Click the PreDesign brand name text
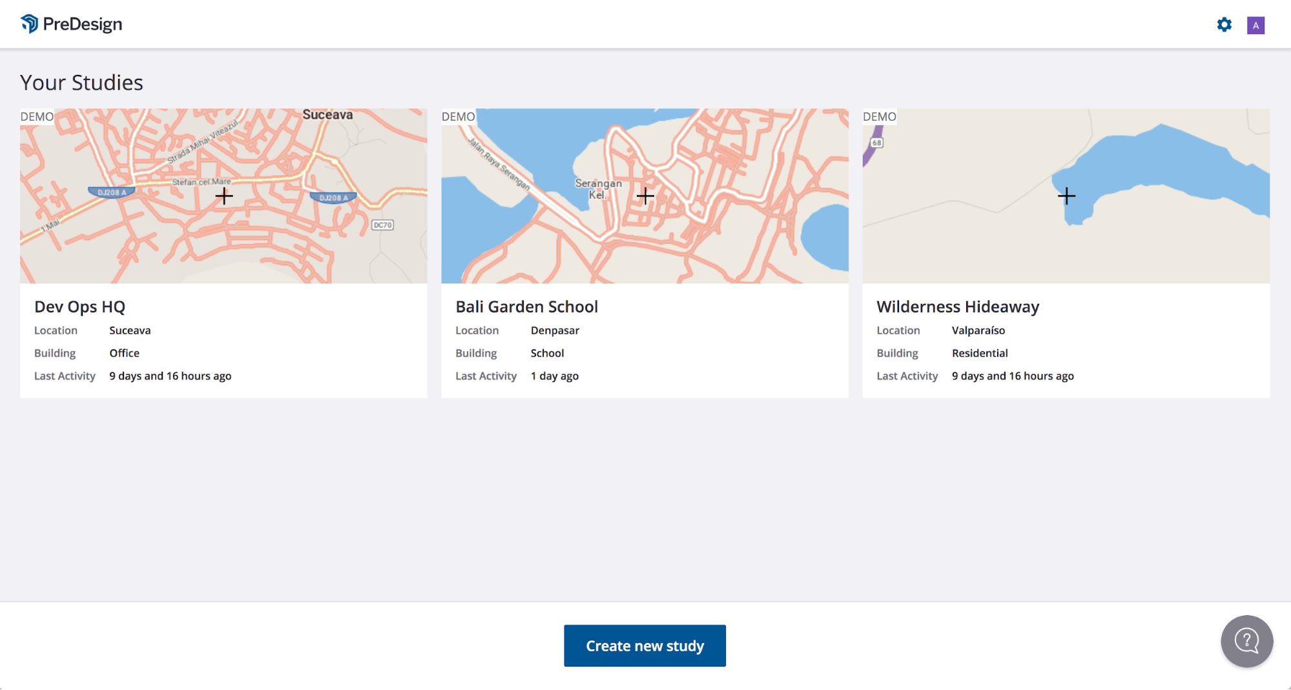Screen dimensions: 1291x690 tap(83, 24)
